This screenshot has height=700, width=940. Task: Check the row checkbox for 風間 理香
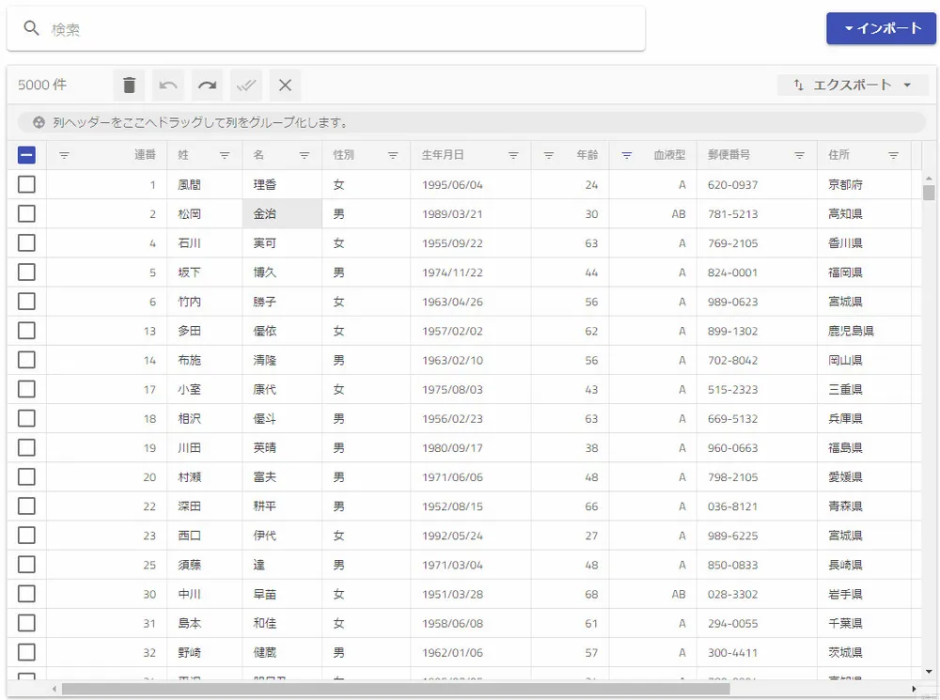[26, 185]
